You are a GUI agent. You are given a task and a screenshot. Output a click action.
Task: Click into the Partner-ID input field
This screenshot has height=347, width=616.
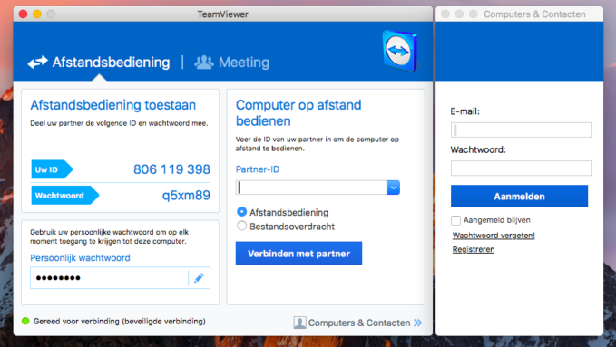(311, 188)
